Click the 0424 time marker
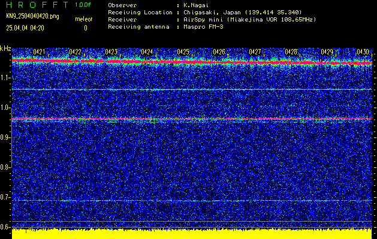The width and height of the screenshot is (377, 239). coord(147,52)
